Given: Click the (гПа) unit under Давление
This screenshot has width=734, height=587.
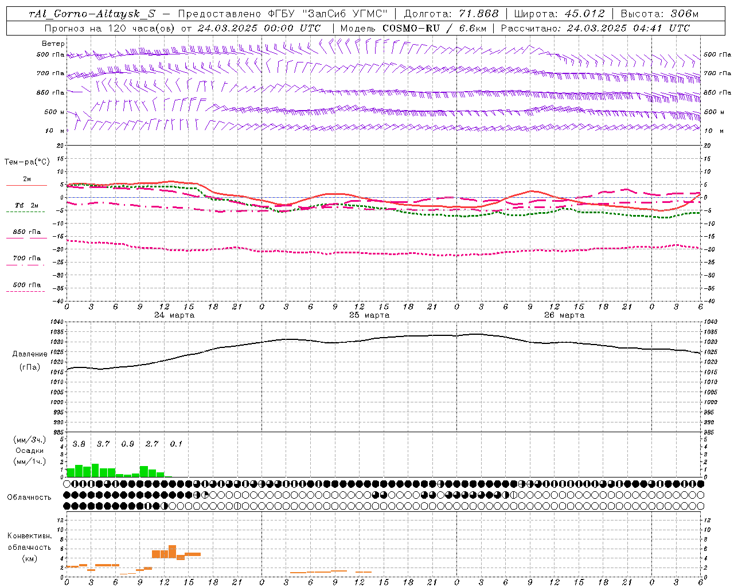Looking at the screenshot, I should pos(30,367).
